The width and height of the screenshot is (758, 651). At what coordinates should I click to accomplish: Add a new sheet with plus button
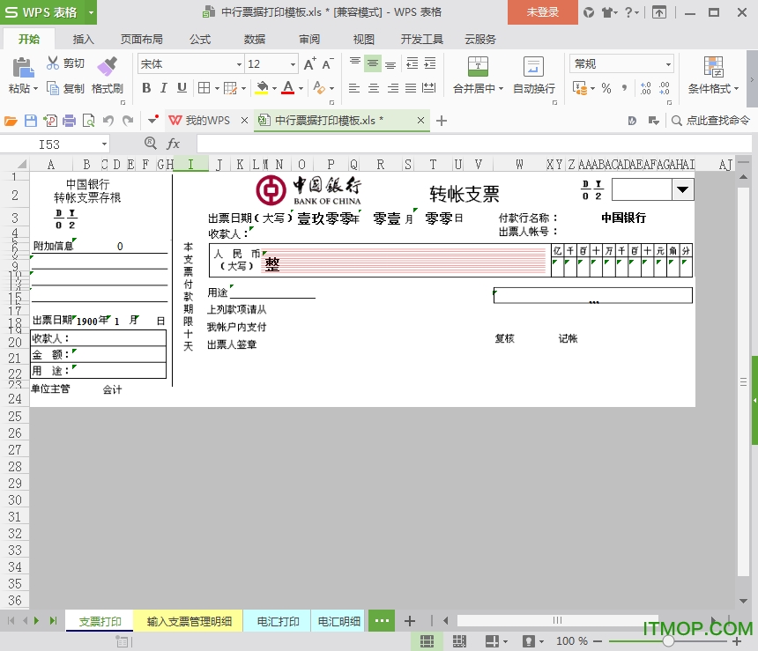tap(410, 621)
